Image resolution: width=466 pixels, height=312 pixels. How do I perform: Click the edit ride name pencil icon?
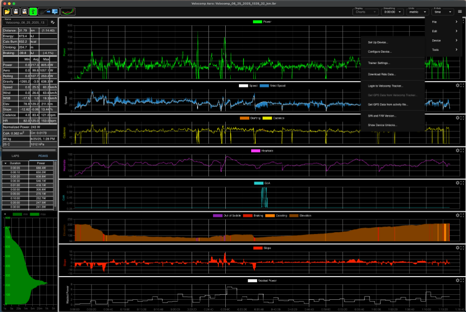point(53,22)
